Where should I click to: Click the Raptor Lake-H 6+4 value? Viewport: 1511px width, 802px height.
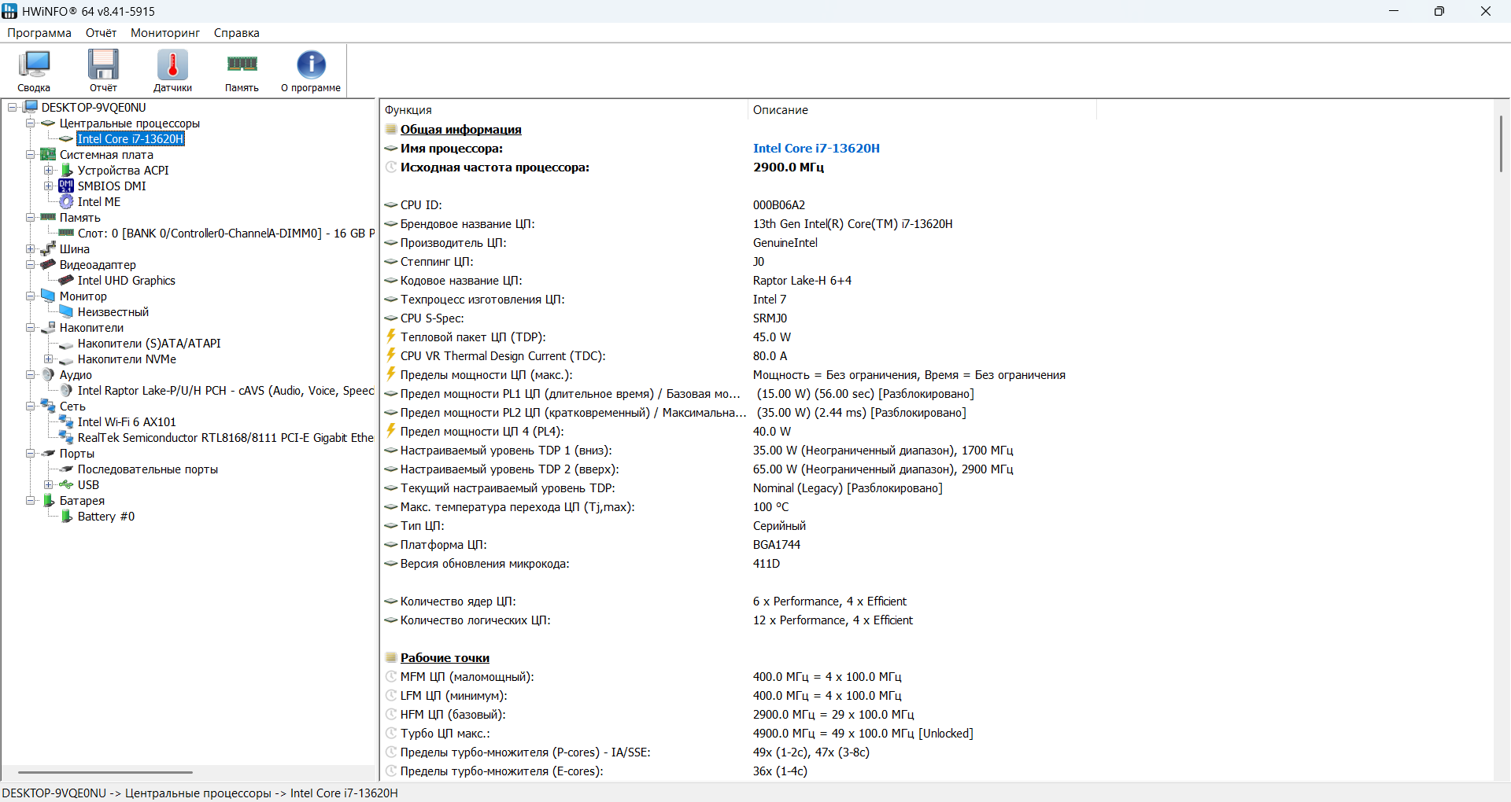[802, 280]
